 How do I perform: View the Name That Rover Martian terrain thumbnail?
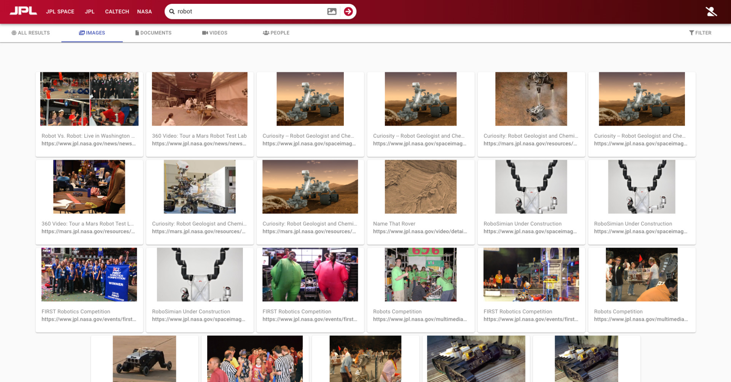[421, 187]
